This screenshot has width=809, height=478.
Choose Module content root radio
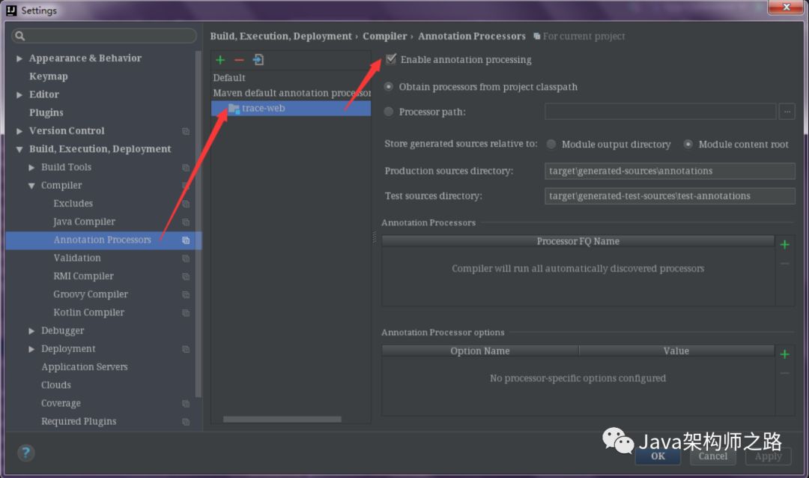coord(688,144)
